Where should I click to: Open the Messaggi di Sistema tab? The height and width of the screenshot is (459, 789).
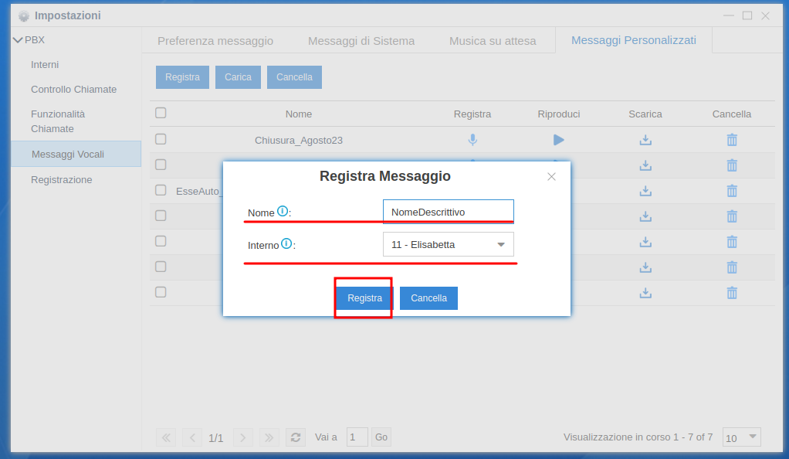point(361,41)
